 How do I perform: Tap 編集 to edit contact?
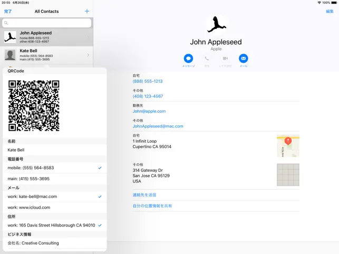pos(330,11)
